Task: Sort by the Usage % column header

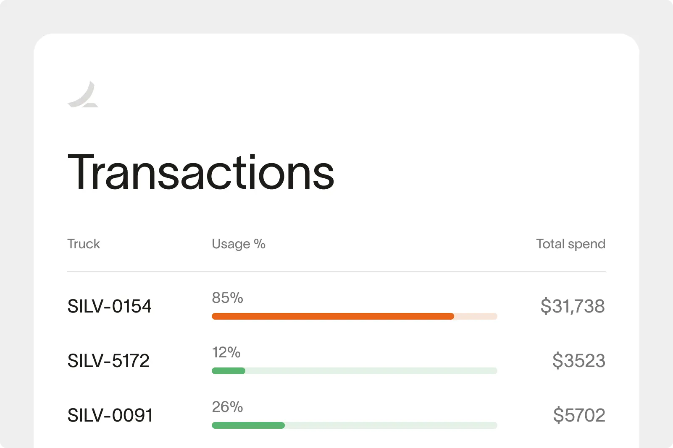Action: tap(238, 244)
